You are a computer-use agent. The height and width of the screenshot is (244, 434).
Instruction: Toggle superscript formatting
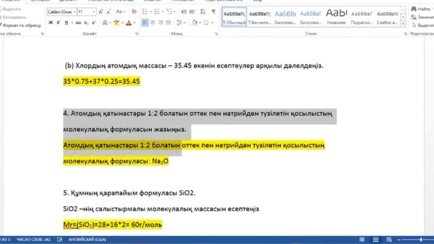coord(94,22)
